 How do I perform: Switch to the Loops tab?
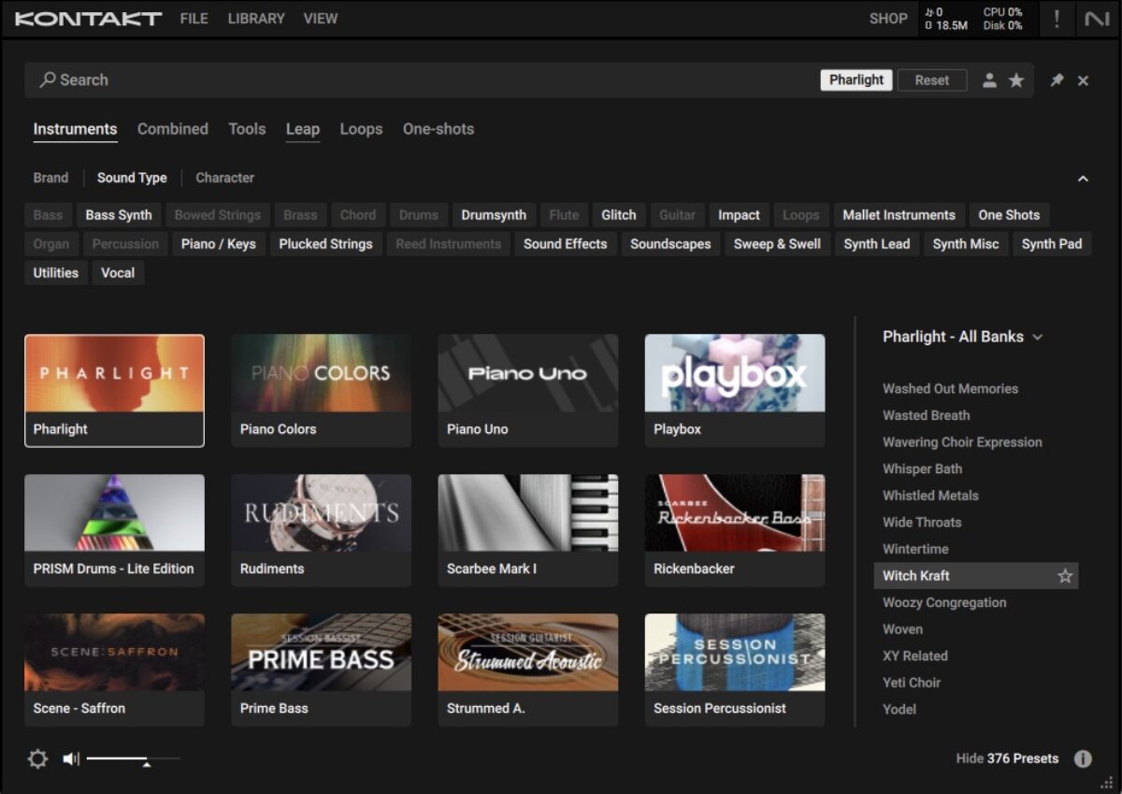(361, 129)
